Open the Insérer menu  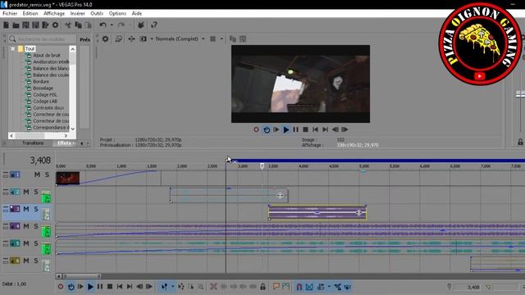(77, 13)
